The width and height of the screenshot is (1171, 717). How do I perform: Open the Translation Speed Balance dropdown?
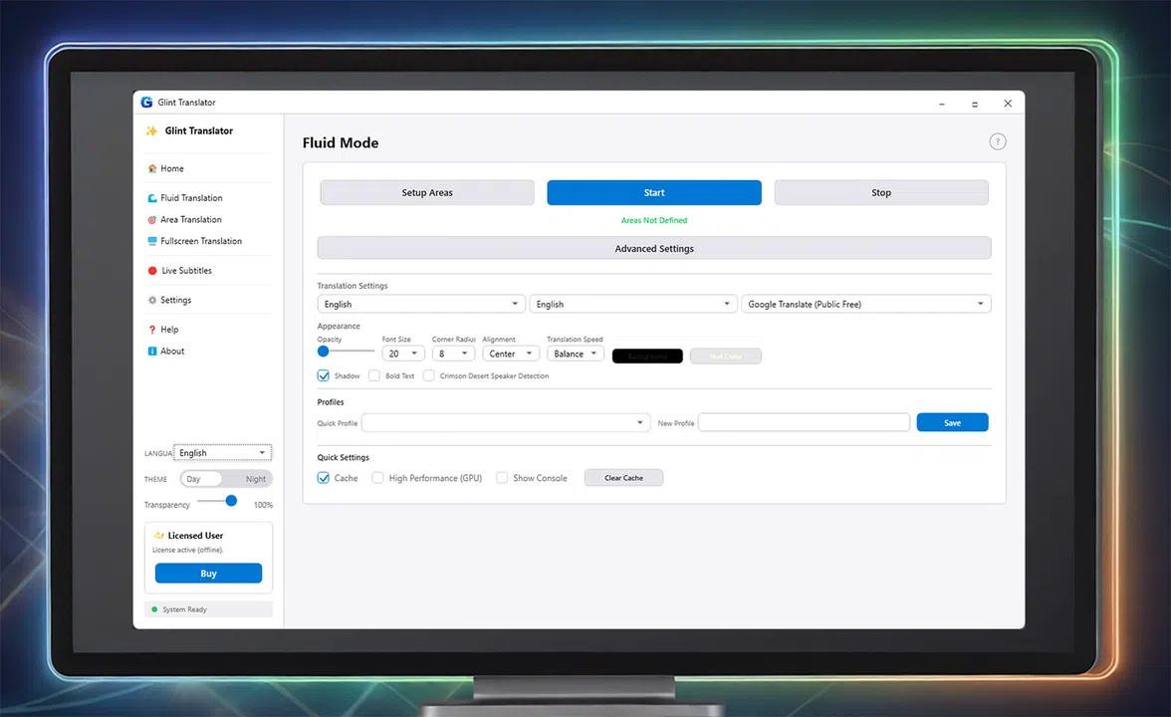(576, 355)
